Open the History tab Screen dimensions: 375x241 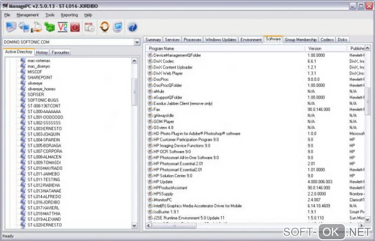[x=42, y=53]
